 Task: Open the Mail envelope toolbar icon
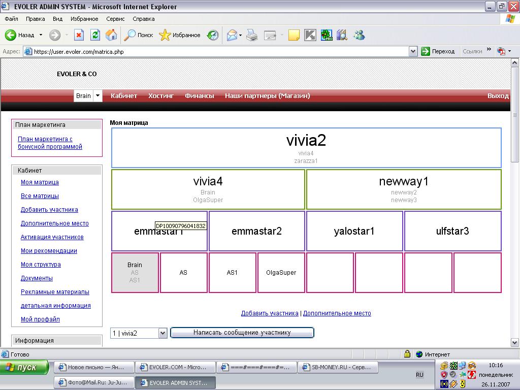232,35
